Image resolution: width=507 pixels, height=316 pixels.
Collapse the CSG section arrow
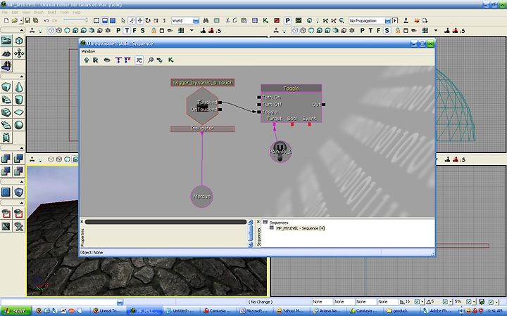[x=21, y=148]
